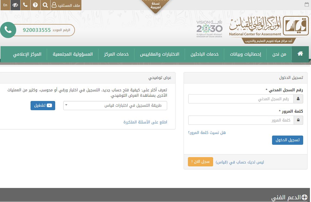
Task: Toggle the accessibility eye icon
Action: (x=15, y=5)
